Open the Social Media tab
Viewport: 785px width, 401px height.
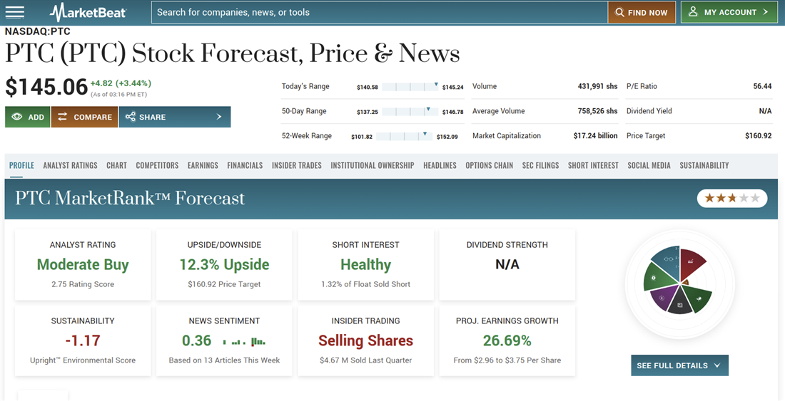[x=649, y=165]
